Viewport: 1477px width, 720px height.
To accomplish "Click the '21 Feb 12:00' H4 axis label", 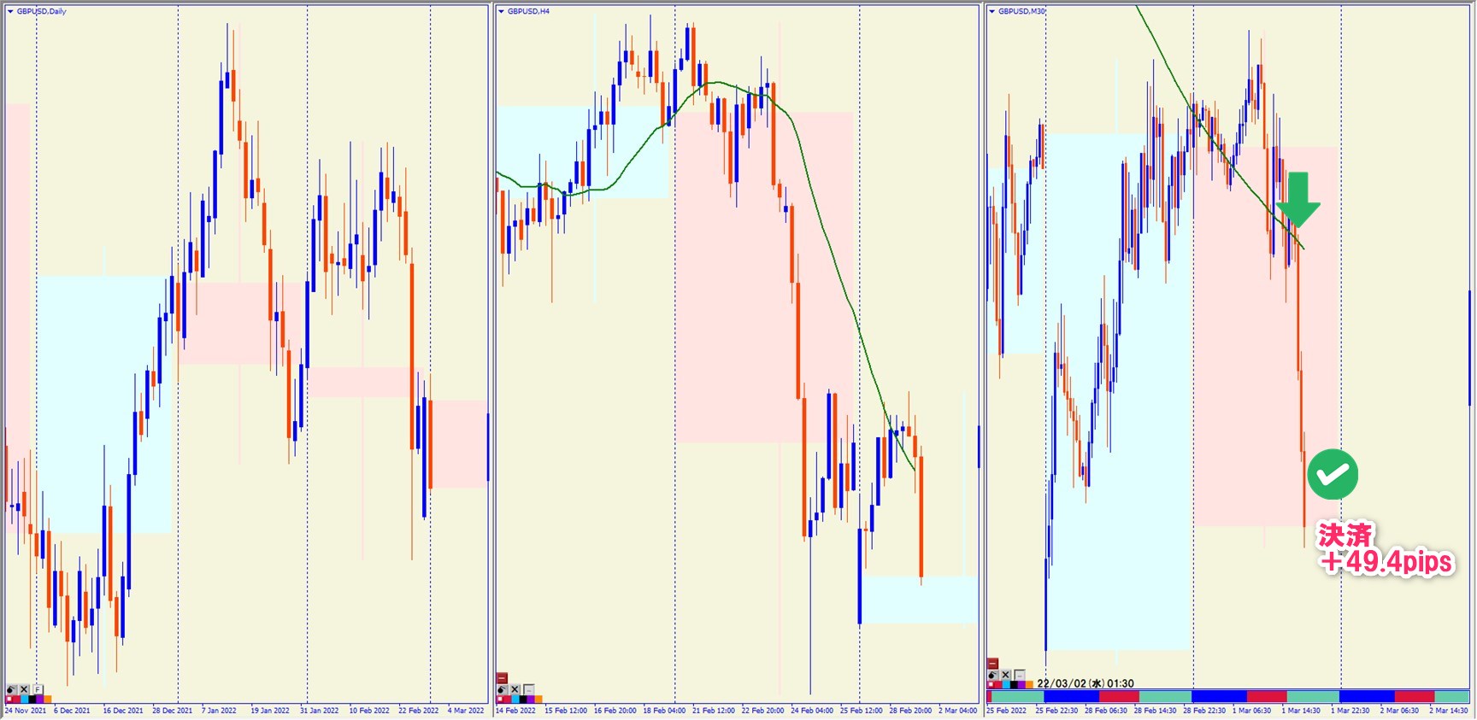I will click(714, 711).
